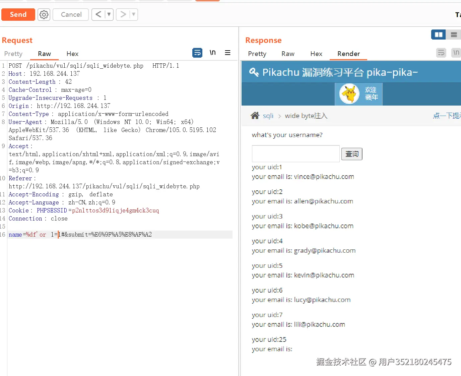Click the Cancel button

pos(71,14)
